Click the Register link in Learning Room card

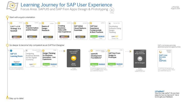click(x=17, y=62)
